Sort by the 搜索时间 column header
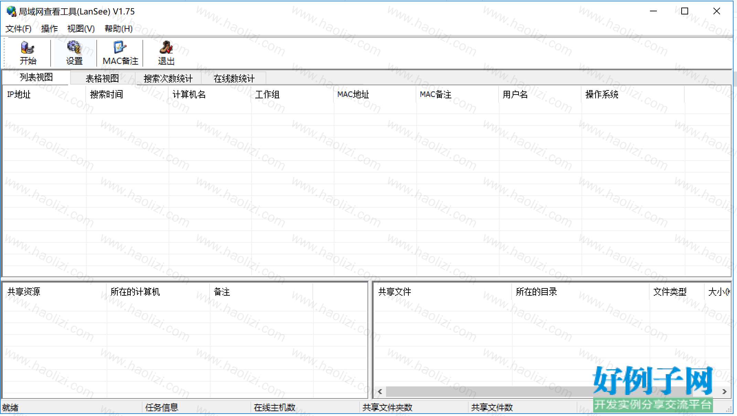Viewport: 737px width, 416px height. (127, 95)
